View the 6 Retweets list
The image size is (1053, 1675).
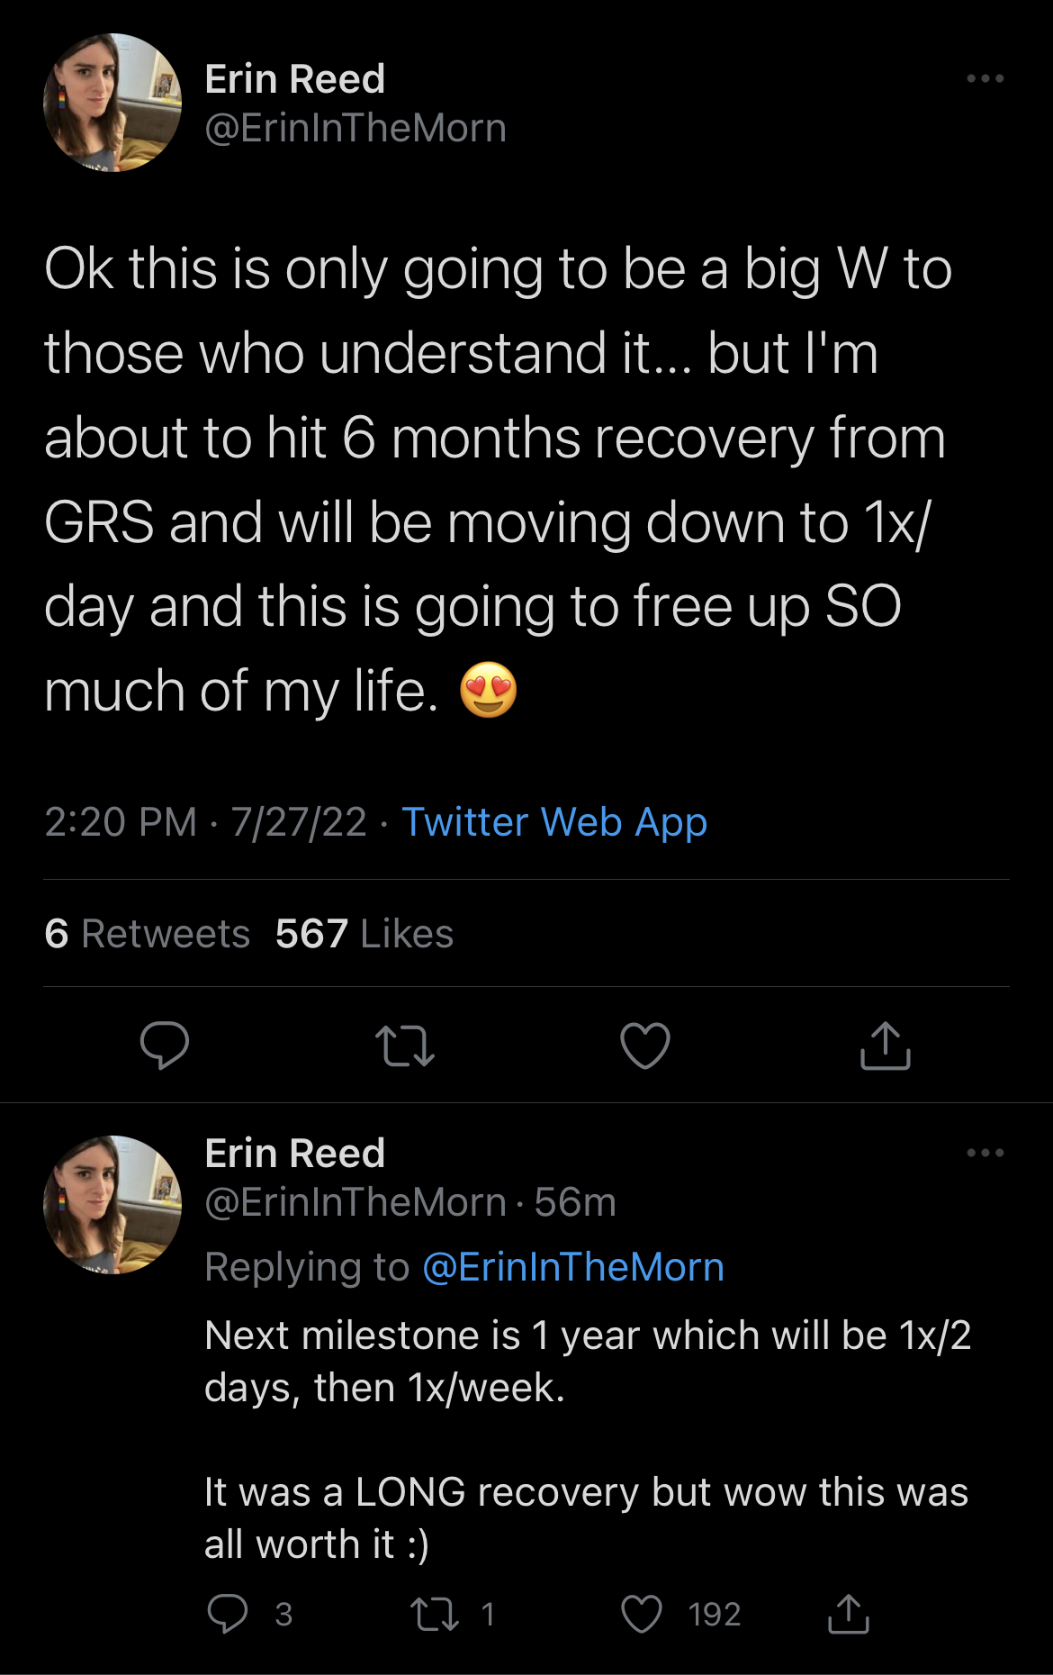(148, 934)
